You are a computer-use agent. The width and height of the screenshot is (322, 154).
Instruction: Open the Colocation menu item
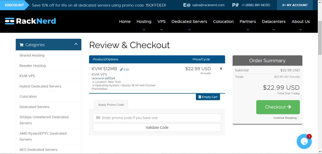point(223,21)
